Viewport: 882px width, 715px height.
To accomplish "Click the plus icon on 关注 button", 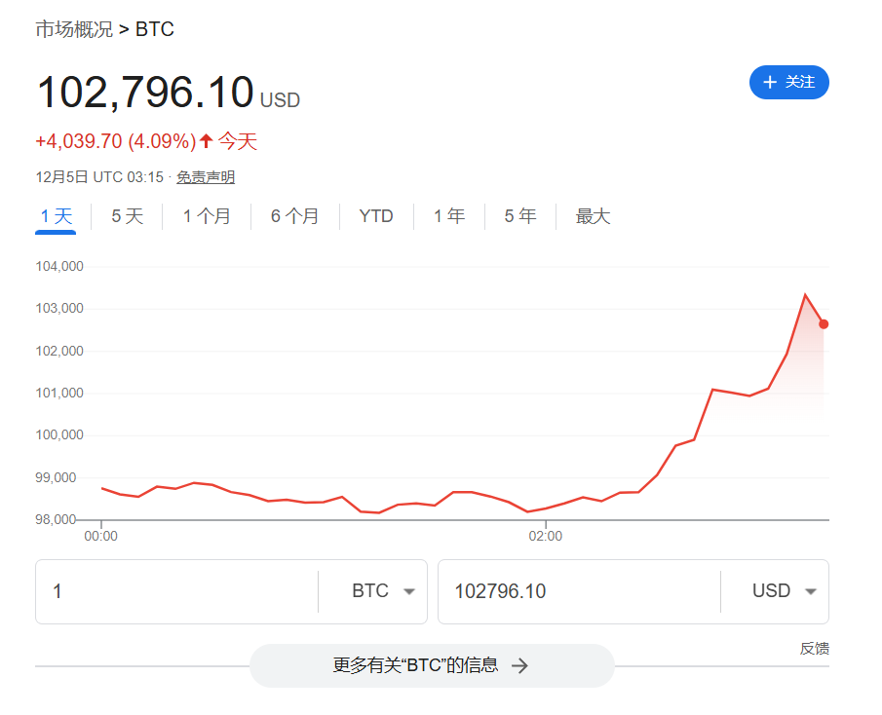I will [770, 83].
